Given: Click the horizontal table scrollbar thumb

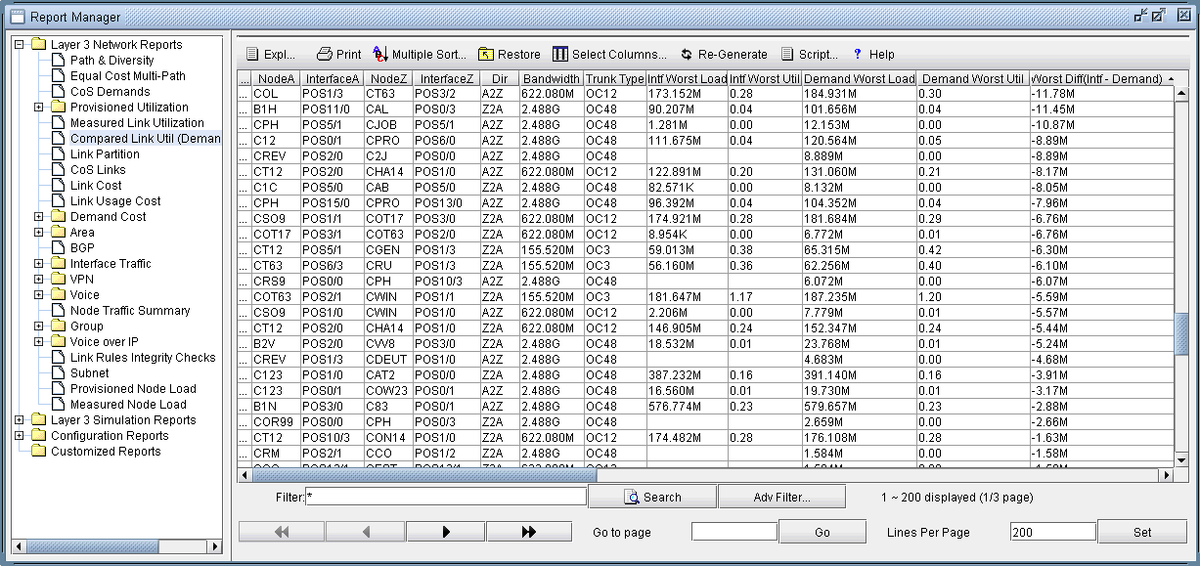Looking at the screenshot, I should (x=419, y=476).
